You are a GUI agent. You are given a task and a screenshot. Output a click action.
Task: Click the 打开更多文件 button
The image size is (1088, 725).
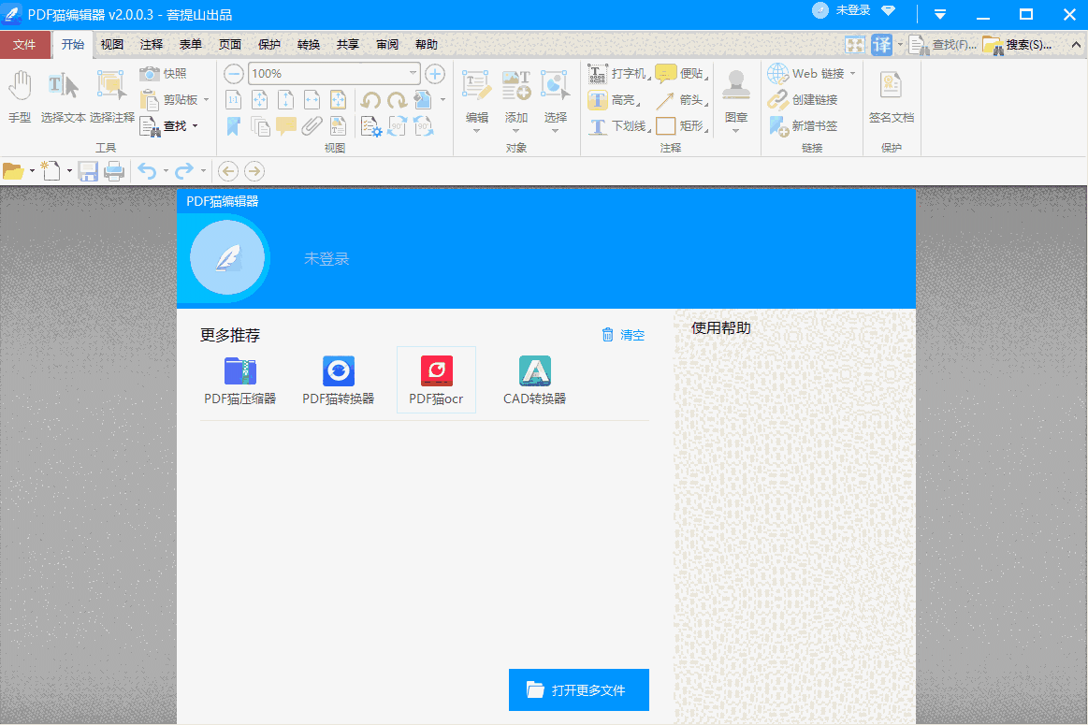point(578,690)
